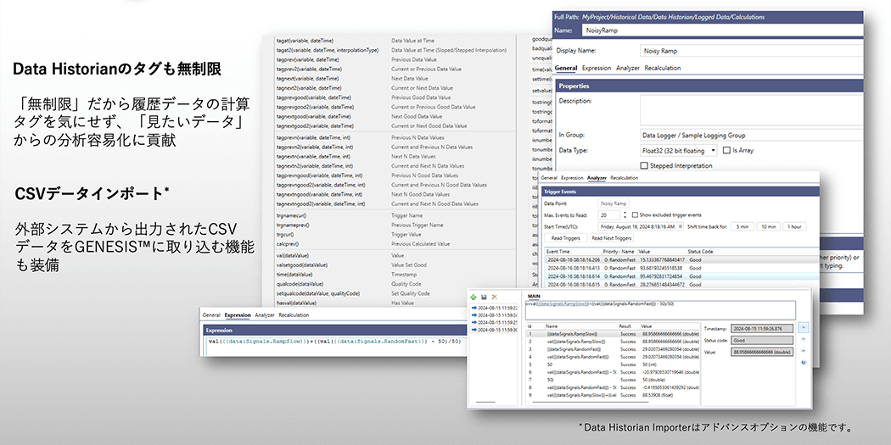Click the 10 min shift time button
Image resolution: width=891 pixels, height=445 pixels.
point(768,227)
